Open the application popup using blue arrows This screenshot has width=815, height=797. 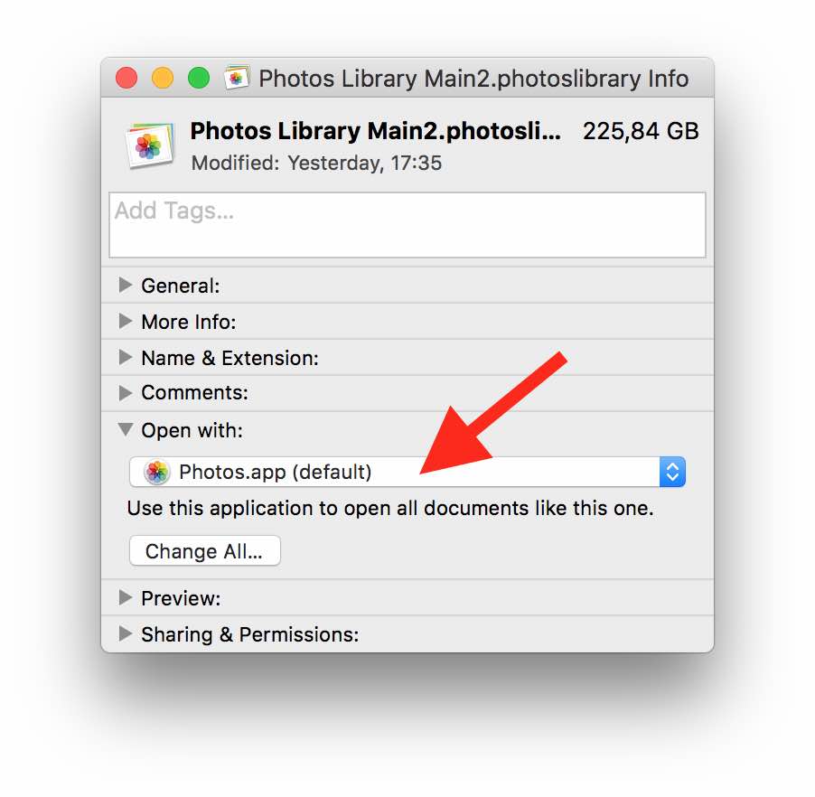point(672,472)
